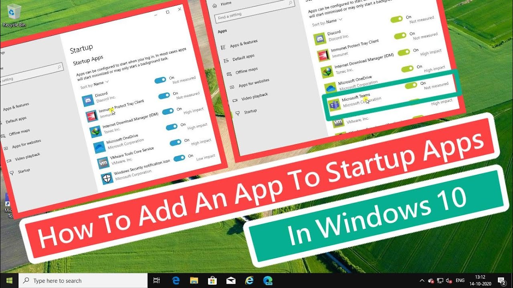Toggle Windows Security notification icon startup

(180, 158)
